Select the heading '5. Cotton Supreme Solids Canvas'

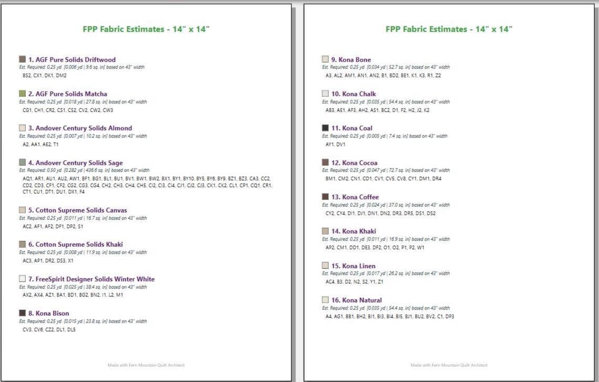tap(77, 210)
